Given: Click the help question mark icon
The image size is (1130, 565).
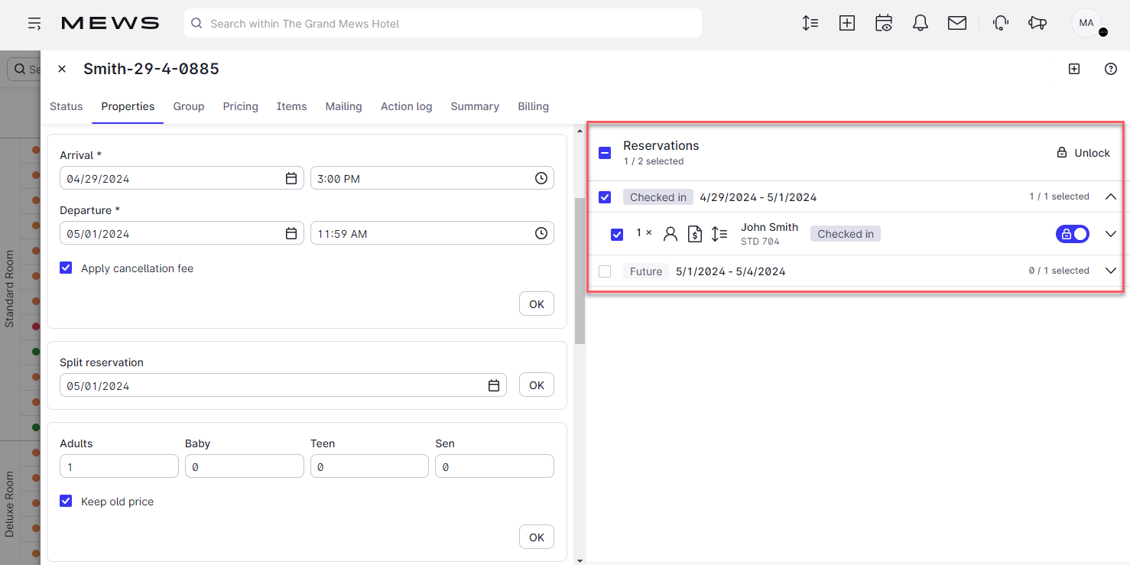Looking at the screenshot, I should tap(1111, 69).
